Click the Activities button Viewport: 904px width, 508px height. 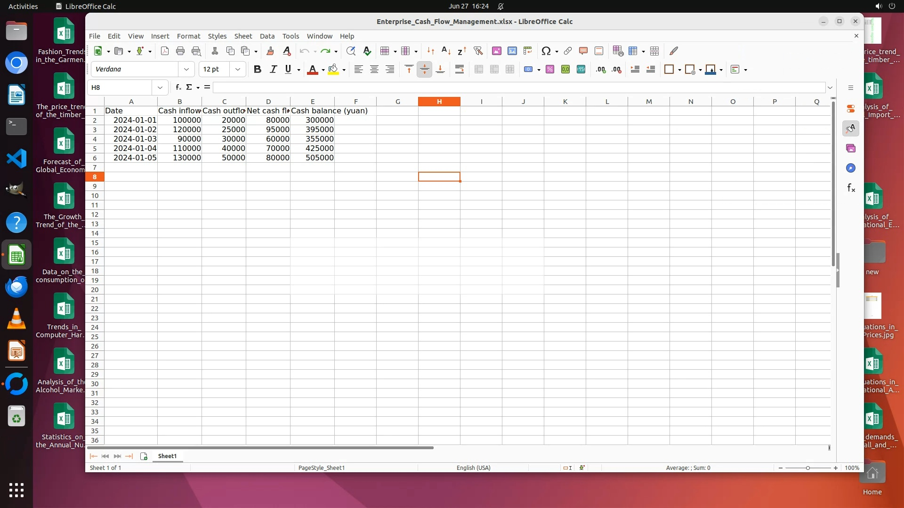click(23, 6)
